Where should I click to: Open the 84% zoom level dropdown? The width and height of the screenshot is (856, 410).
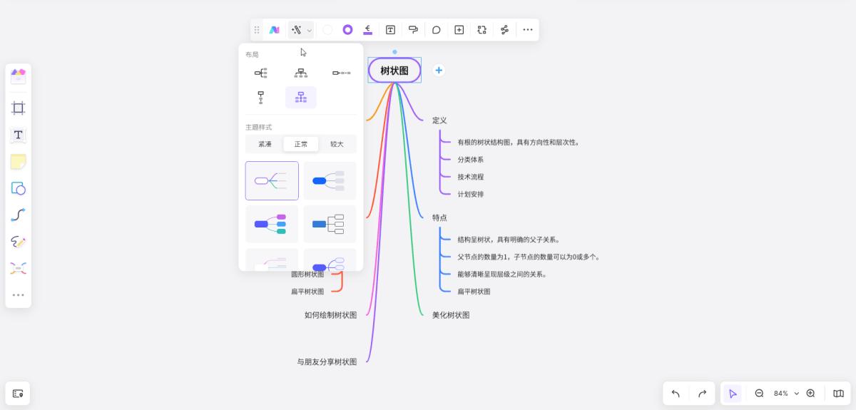coord(786,393)
